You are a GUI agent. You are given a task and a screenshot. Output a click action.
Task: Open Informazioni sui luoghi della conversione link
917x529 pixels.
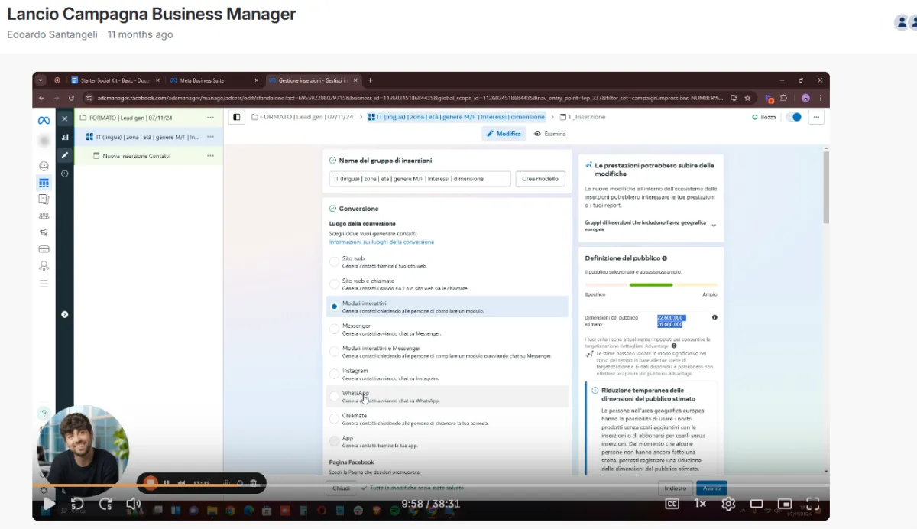coord(381,242)
